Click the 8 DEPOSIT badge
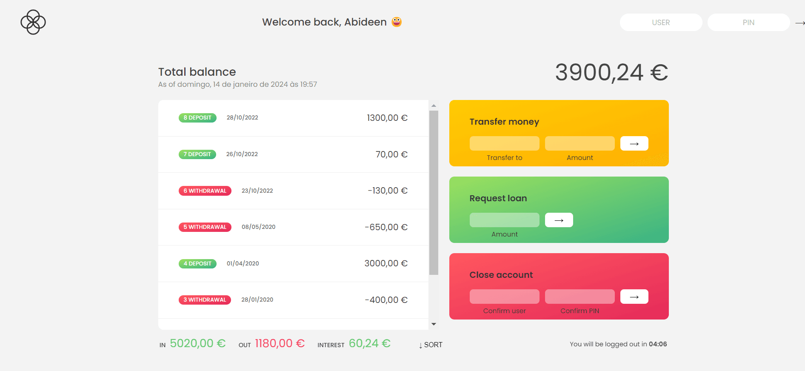This screenshot has height=371, width=805. click(x=197, y=118)
